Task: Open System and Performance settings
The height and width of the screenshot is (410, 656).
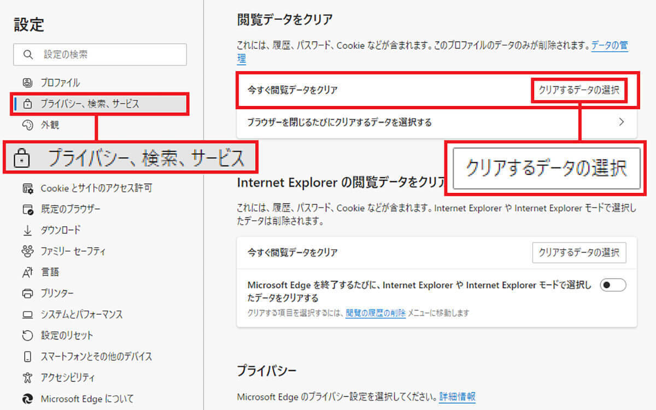Action: tap(81, 314)
